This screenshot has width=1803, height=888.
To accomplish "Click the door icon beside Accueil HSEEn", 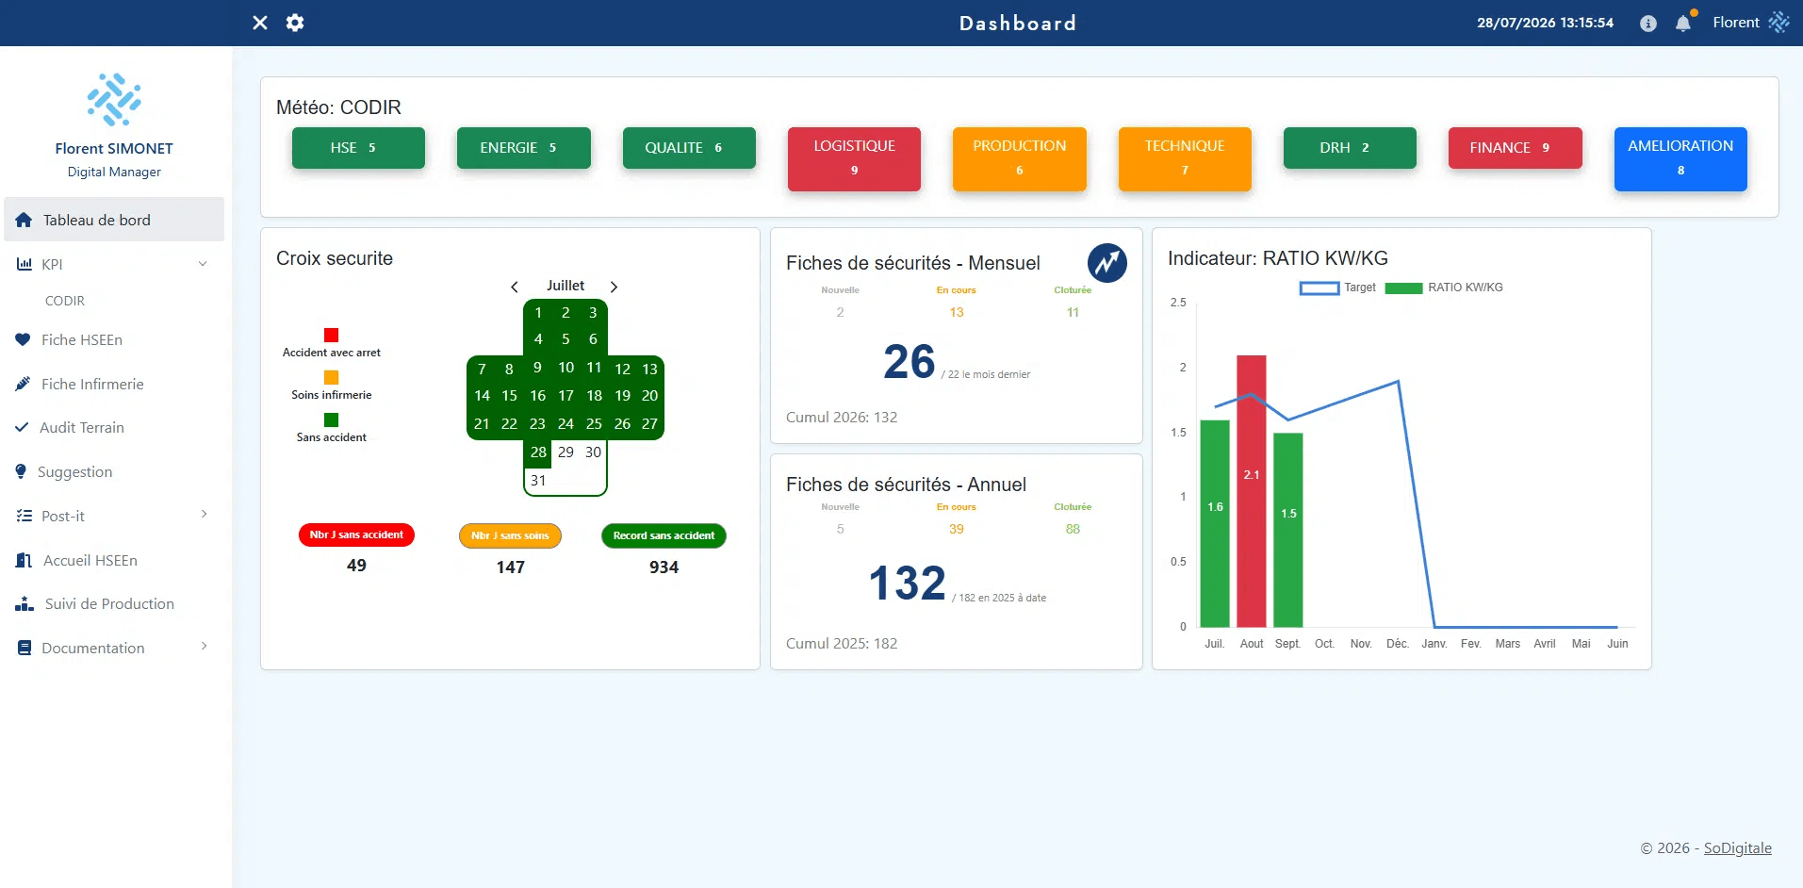I will pos(24,560).
